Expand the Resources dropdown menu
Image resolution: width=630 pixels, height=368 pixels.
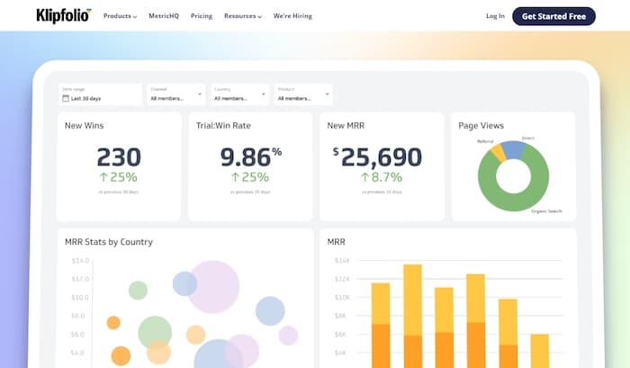pos(242,16)
